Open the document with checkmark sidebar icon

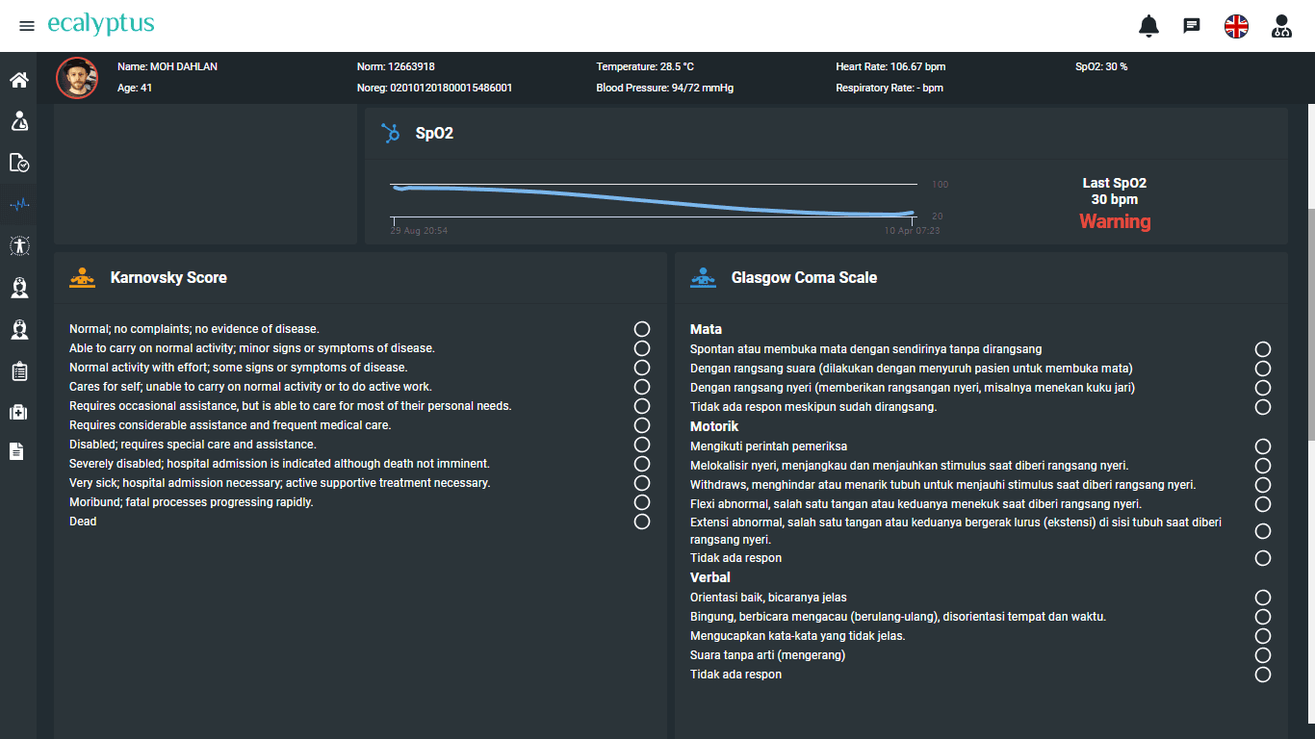tap(18, 163)
